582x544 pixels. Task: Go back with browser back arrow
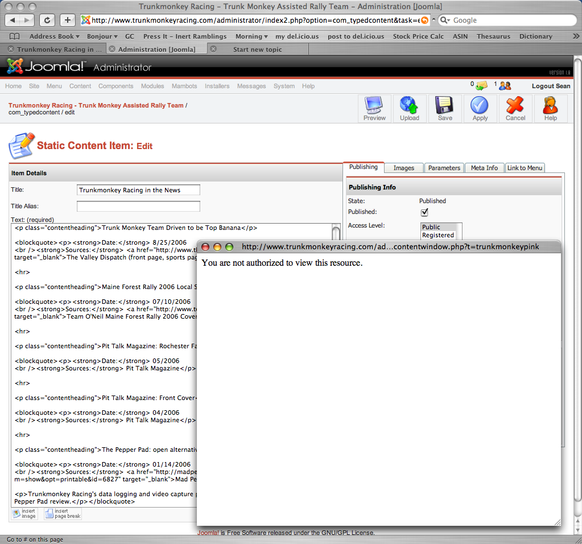click(x=13, y=20)
